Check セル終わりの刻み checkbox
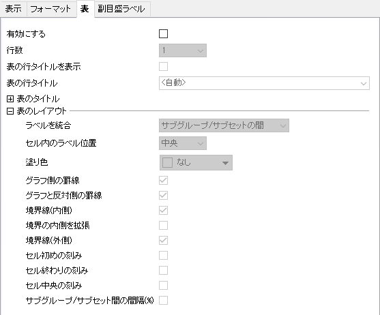 pyautogui.click(x=163, y=271)
